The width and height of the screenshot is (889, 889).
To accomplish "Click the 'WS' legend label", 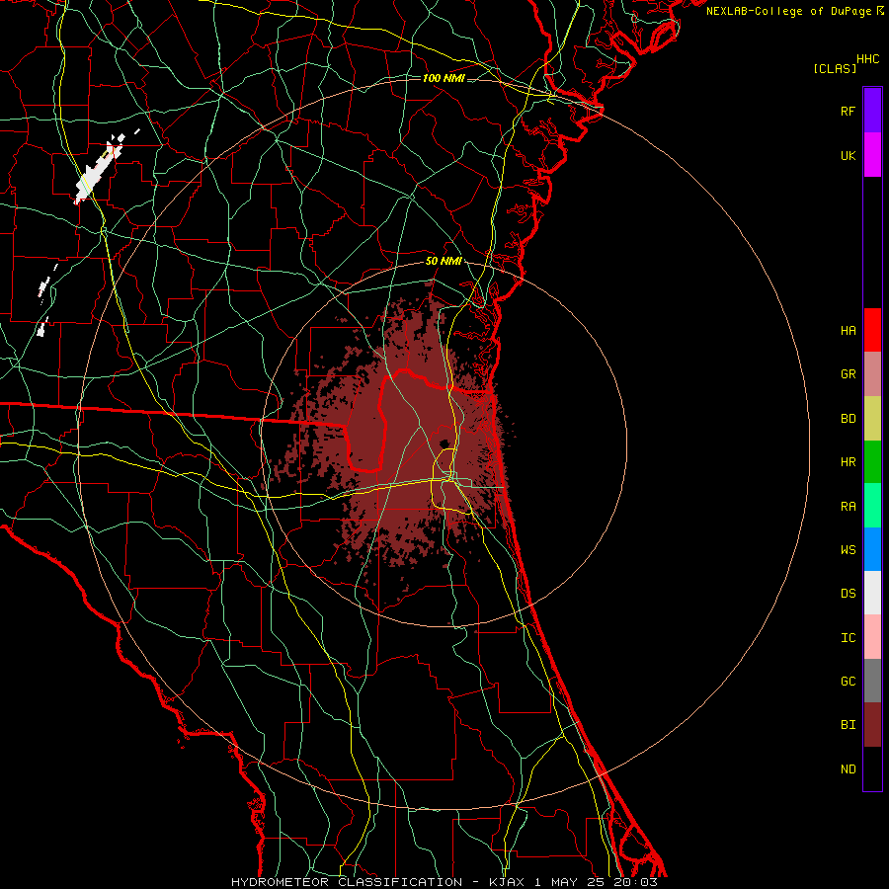I will tap(848, 549).
